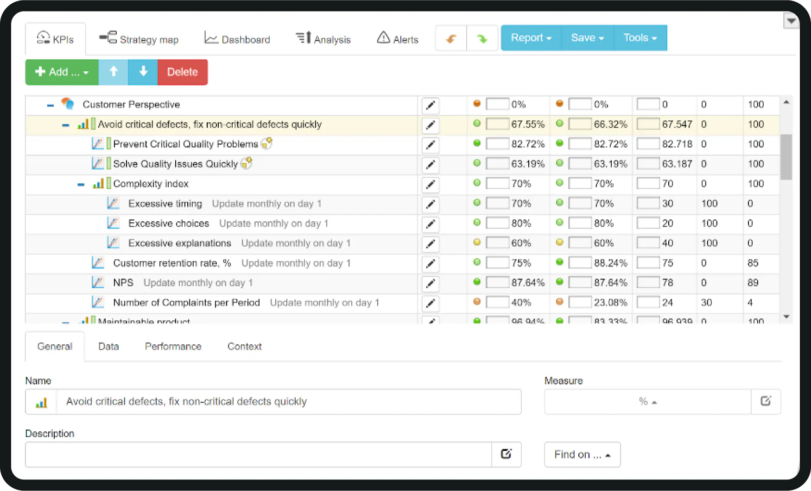Viewport: 811px width, 491px height.
Task: Open the Analysis tab
Action: pos(323,39)
